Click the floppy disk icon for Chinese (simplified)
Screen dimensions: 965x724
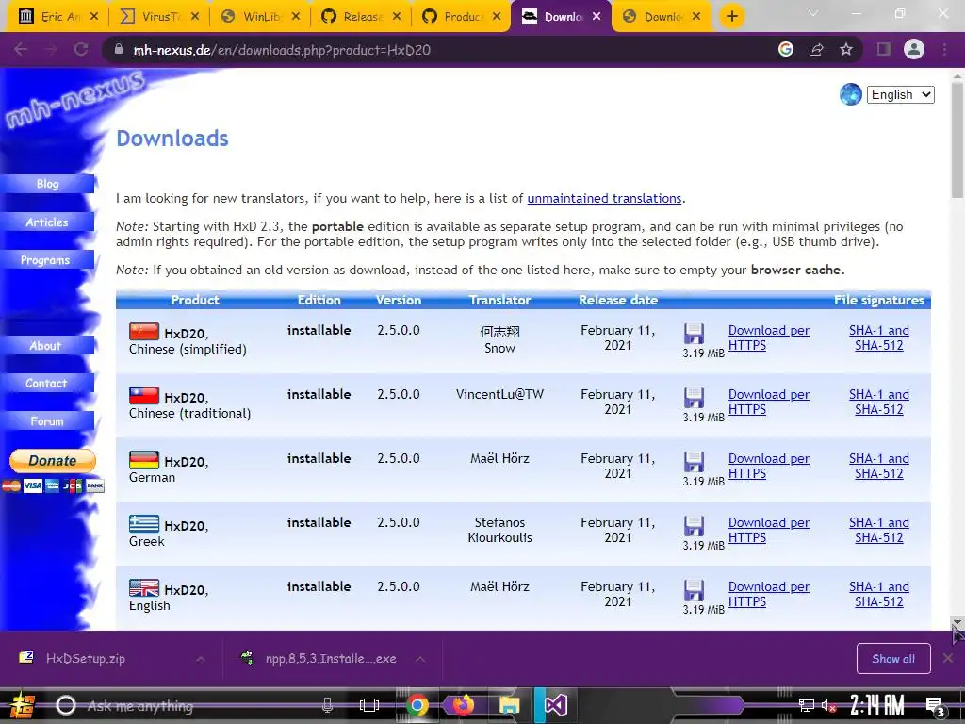pyautogui.click(x=694, y=334)
